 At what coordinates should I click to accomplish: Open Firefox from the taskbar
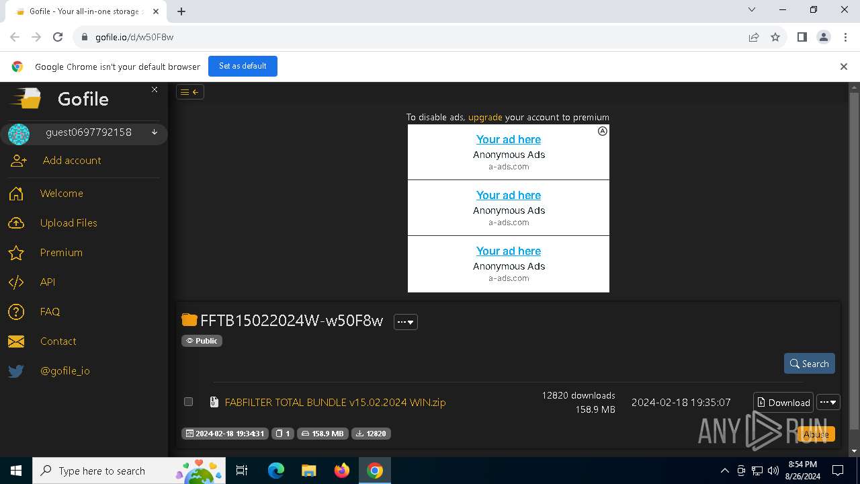(342, 471)
